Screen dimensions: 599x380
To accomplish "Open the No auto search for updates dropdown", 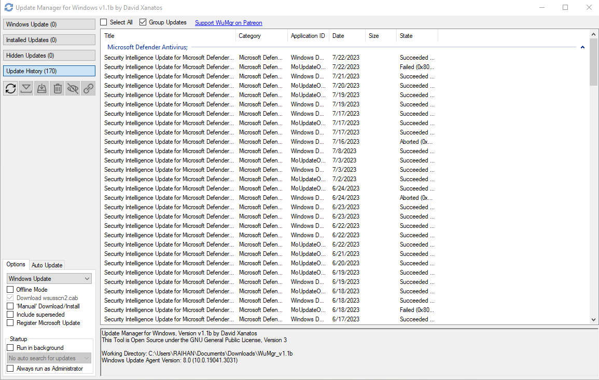I will [x=49, y=358].
